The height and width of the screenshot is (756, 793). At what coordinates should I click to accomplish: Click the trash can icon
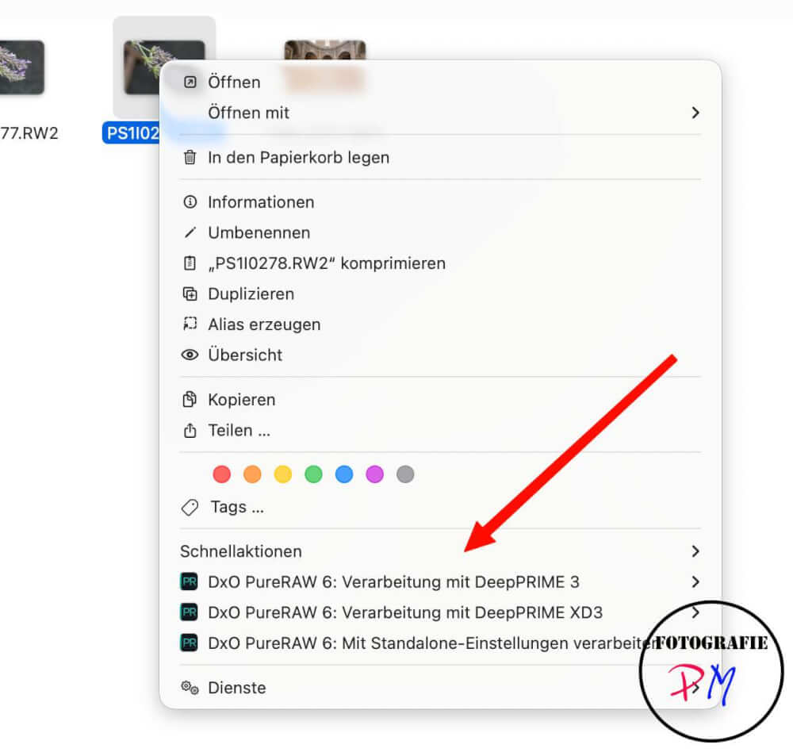tap(190, 157)
